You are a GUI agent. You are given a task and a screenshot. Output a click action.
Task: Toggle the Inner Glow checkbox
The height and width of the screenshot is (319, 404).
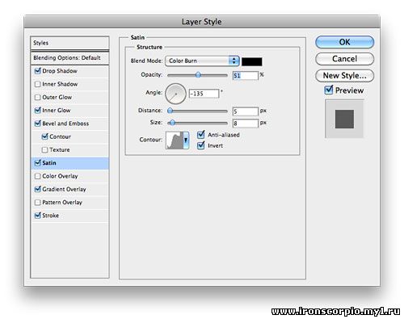coord(38,111)
